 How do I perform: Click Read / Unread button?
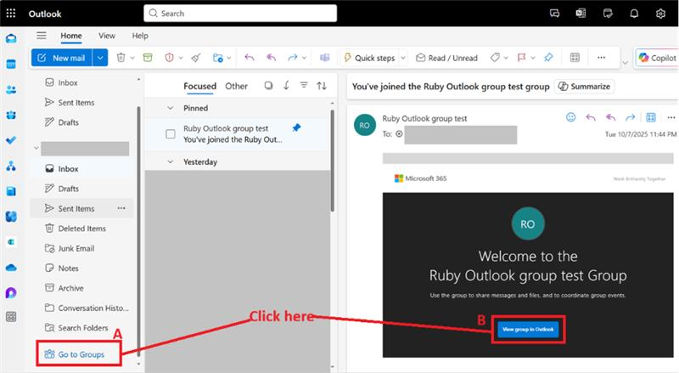(x=447, y=58)
